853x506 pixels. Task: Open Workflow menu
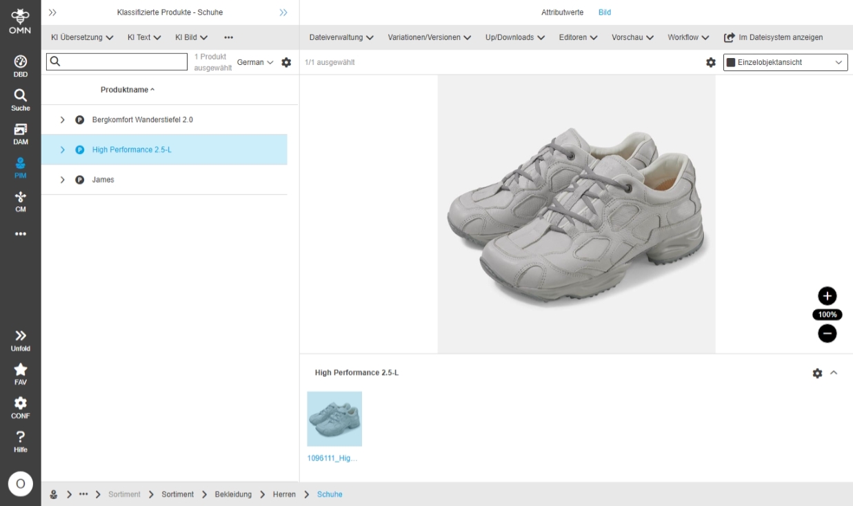pyautogui.click(x=688, y=37)
